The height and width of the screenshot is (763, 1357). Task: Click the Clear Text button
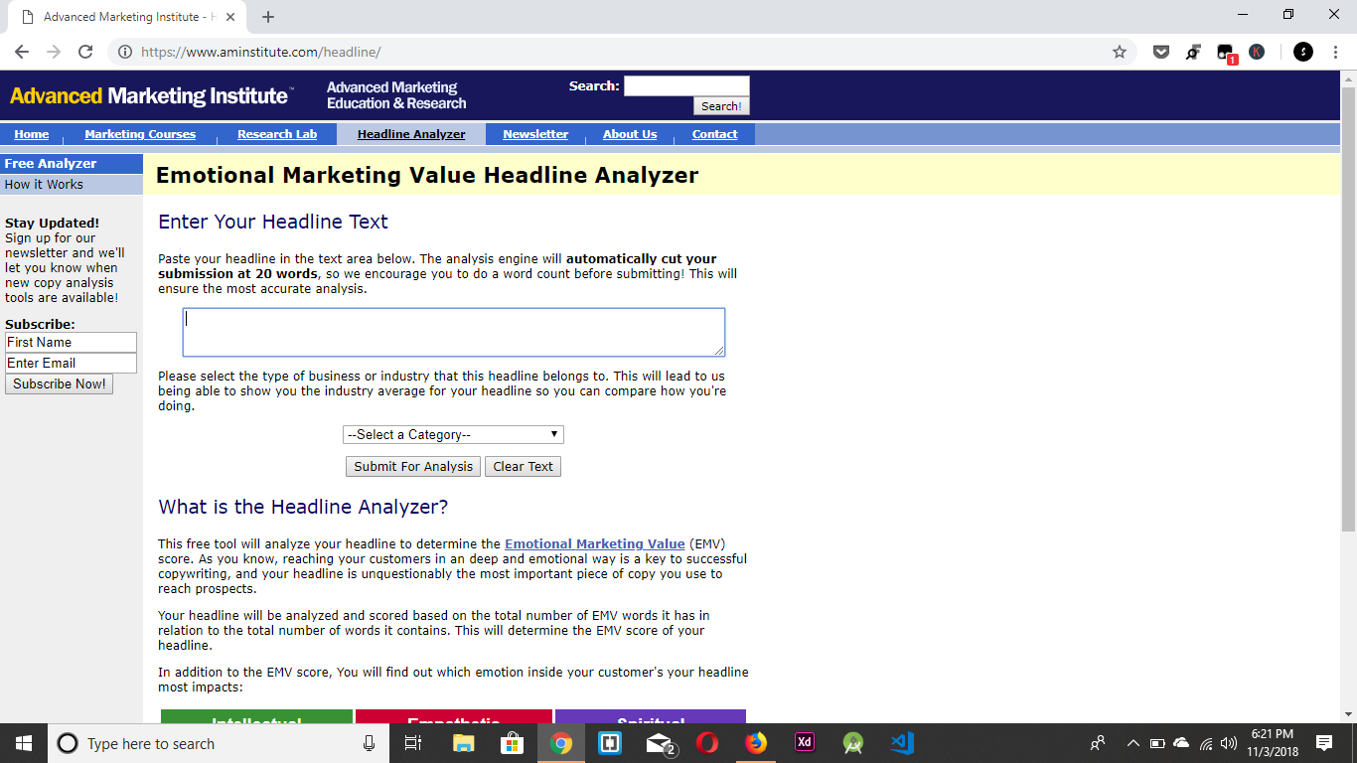pos(524,467)
